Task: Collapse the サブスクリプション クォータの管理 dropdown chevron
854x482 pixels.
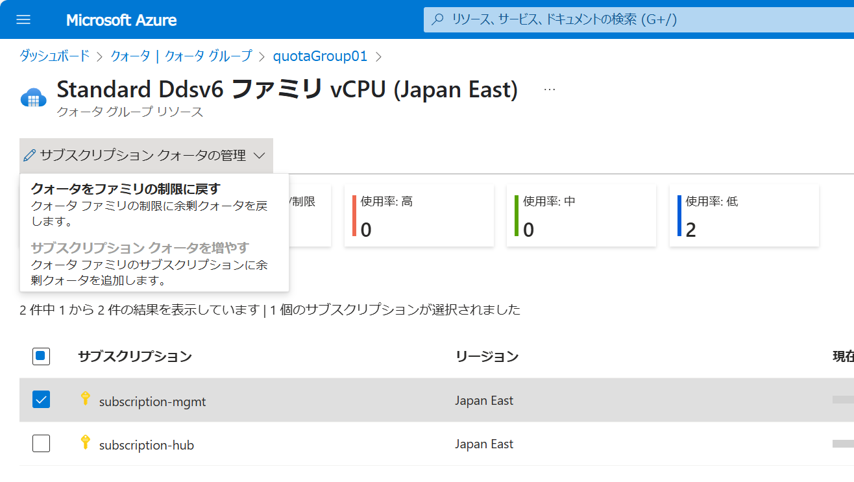Action: point(260,156)
